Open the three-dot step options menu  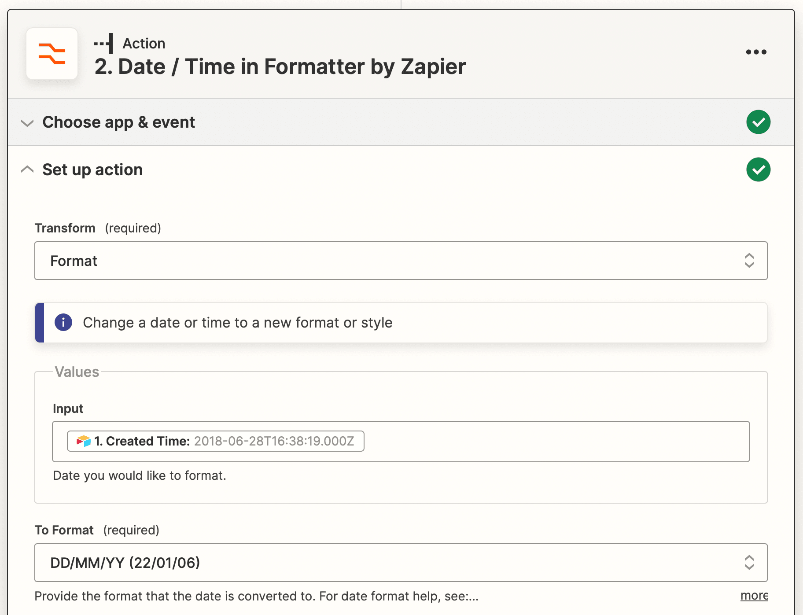pos(756,52)
